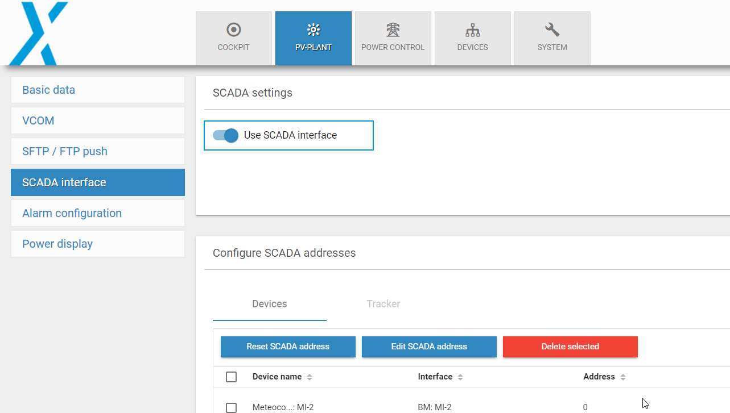The height and width of the screenshot is (413, 730).
Task: Open Power Control pylon icon tab
Action: (393, 38)
